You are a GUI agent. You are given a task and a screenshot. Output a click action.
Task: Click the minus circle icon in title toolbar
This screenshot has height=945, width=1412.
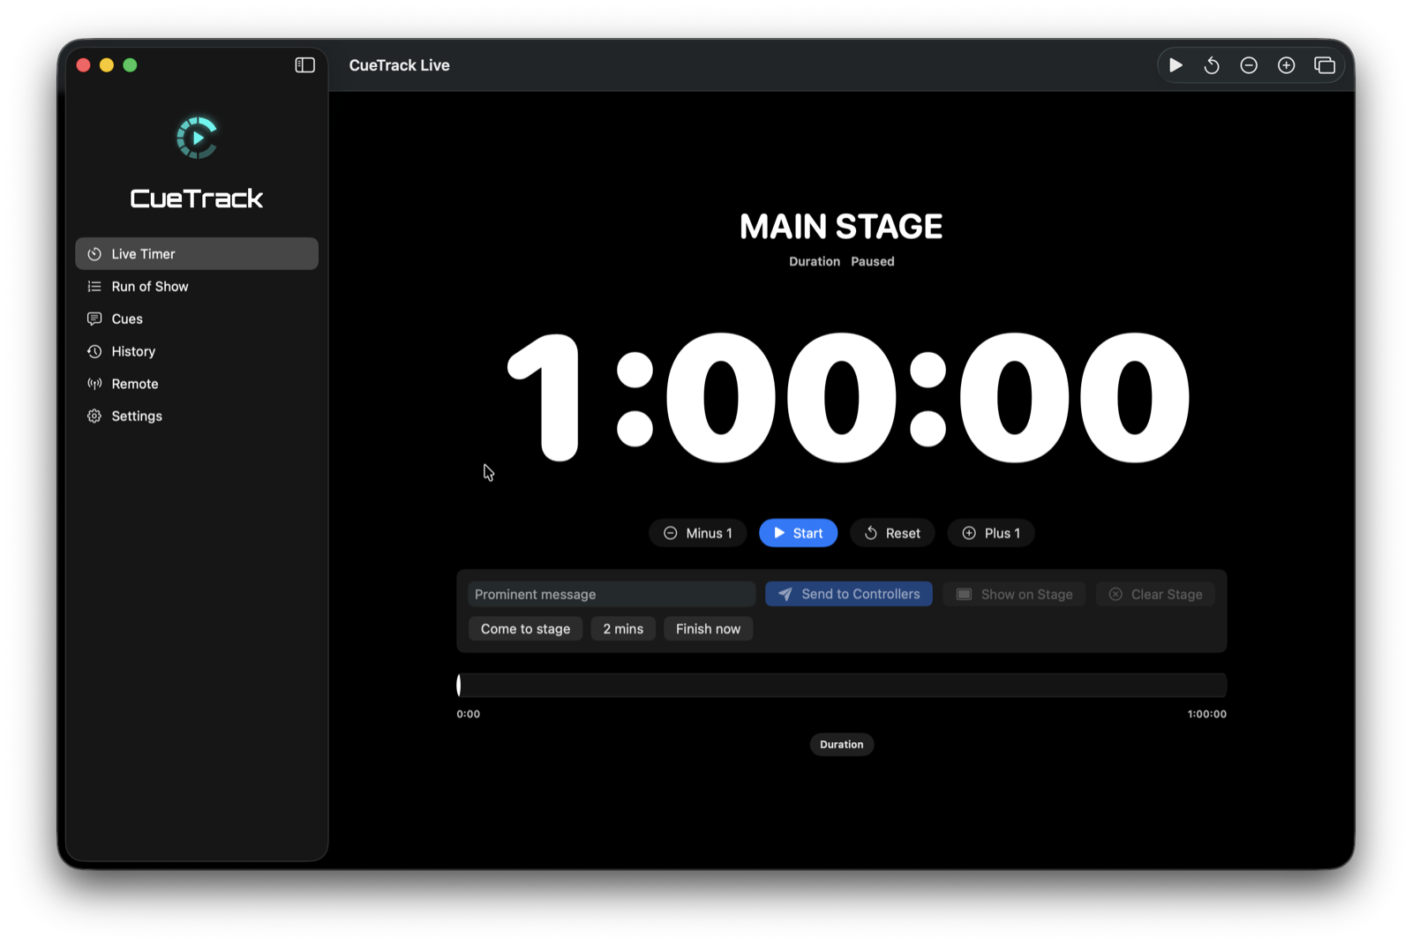click(1249, 65)
